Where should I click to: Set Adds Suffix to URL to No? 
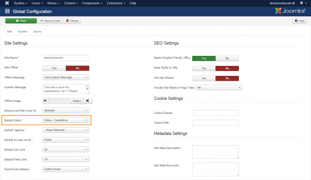click(x=227, y=68)
